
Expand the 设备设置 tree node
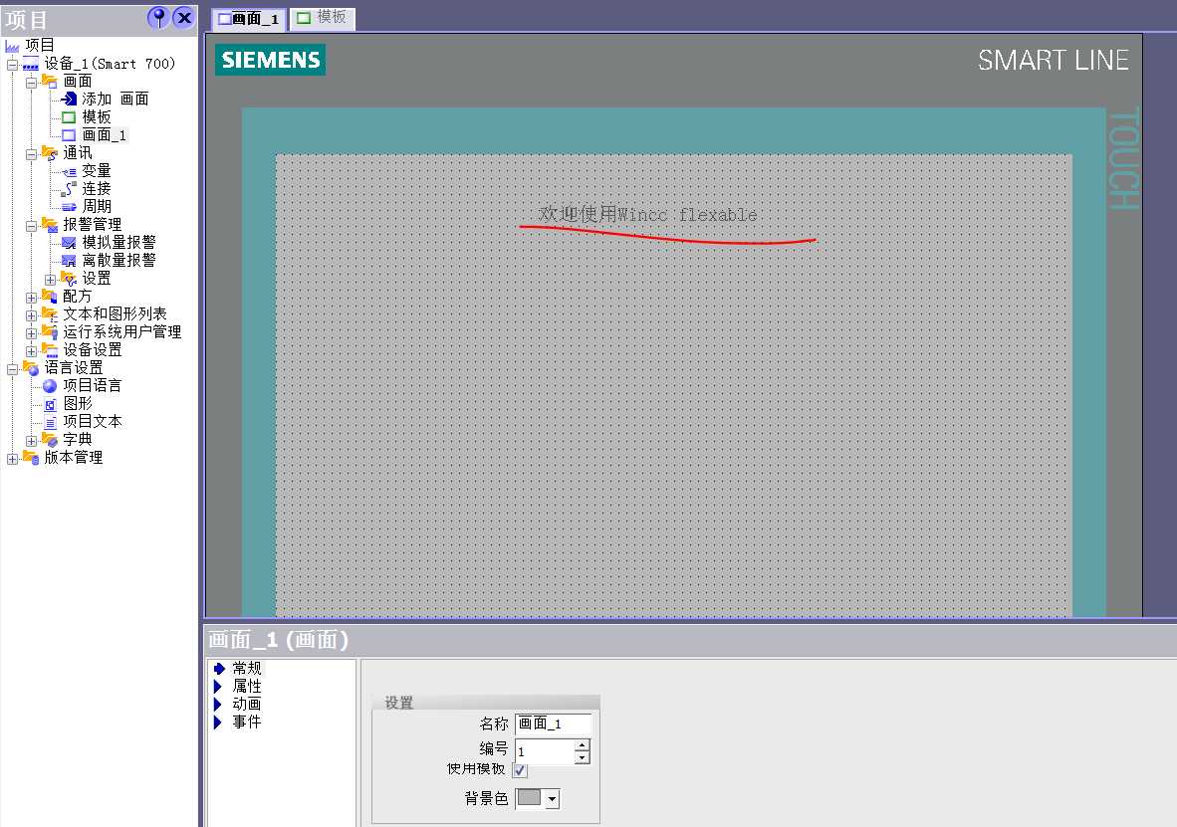pos(31,351)
